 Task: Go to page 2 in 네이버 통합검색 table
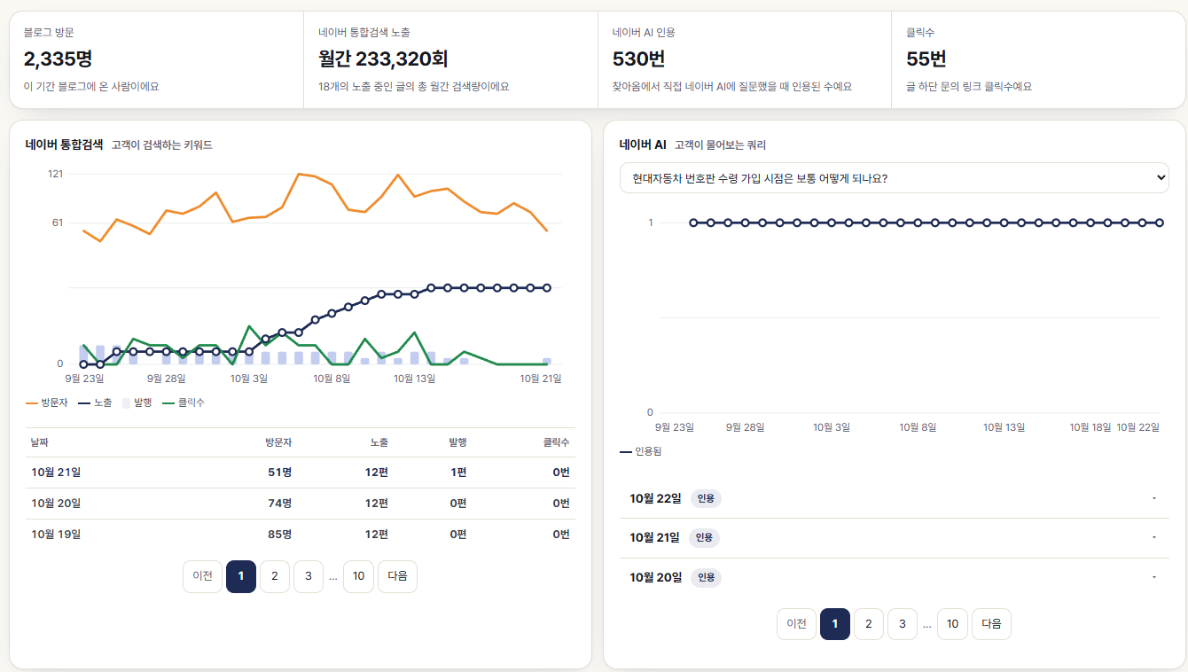275,576
